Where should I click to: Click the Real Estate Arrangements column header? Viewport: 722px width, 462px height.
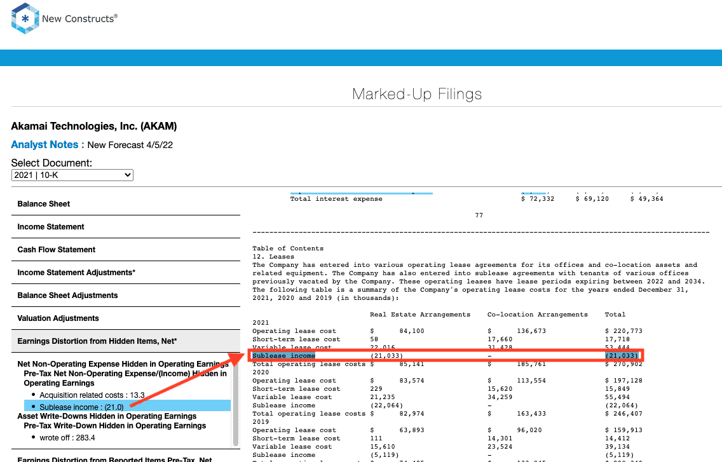(420, 315)
